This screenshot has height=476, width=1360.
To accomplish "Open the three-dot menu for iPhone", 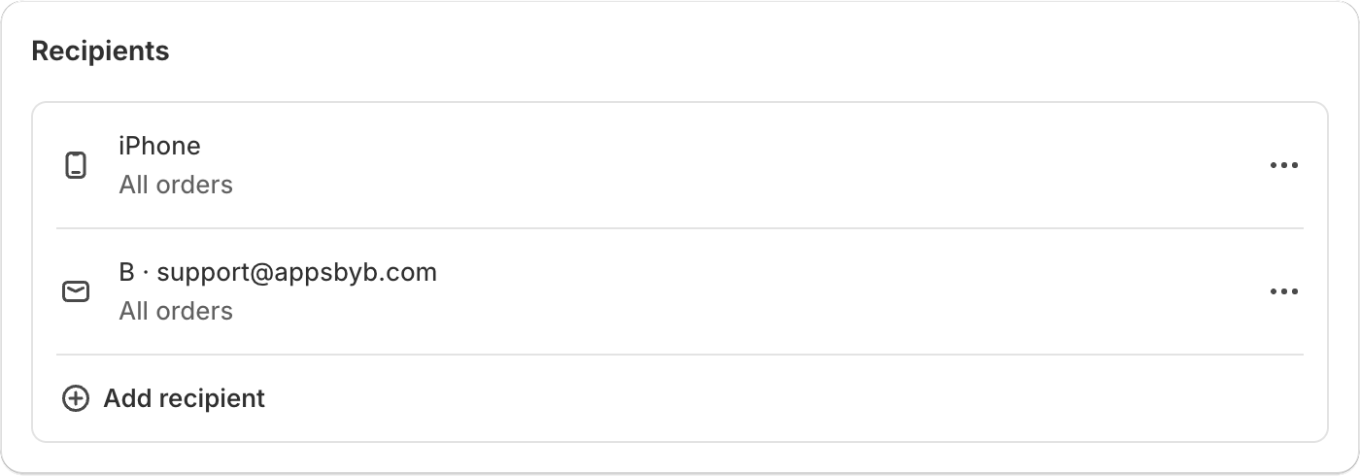I will [x=1284, y=165].
